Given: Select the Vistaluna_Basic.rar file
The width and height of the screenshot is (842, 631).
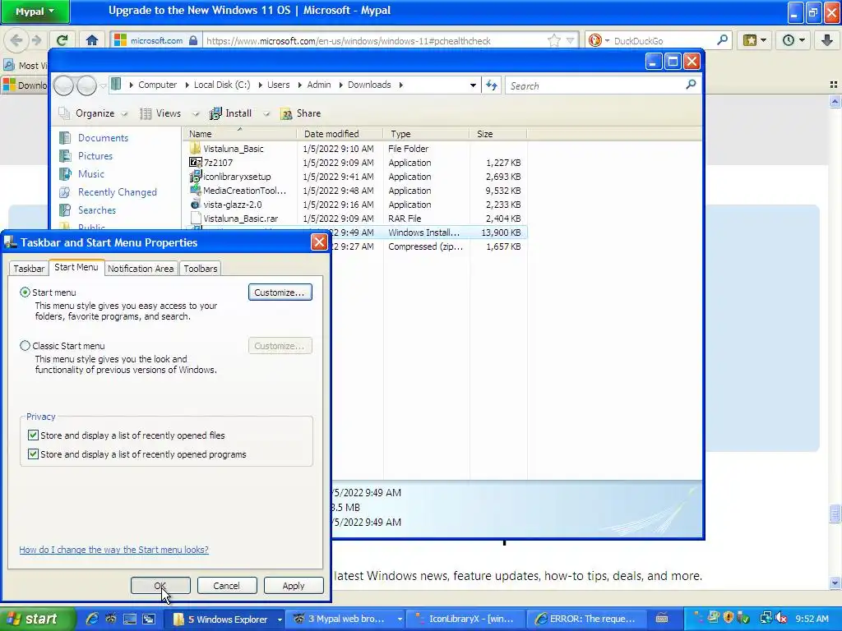Looking at the screenshot, I should click(x=240, y=219).
